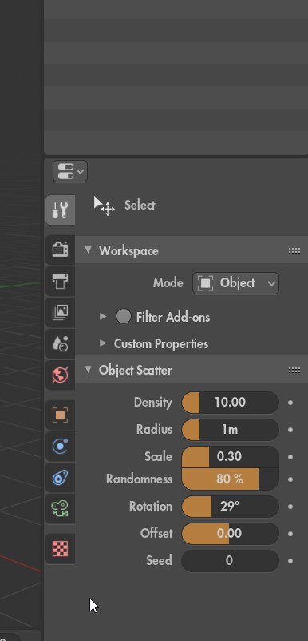Screen dimensions: 308x641
Task: Click the animate dot beside Density
Action: click(x=290, y=403)
